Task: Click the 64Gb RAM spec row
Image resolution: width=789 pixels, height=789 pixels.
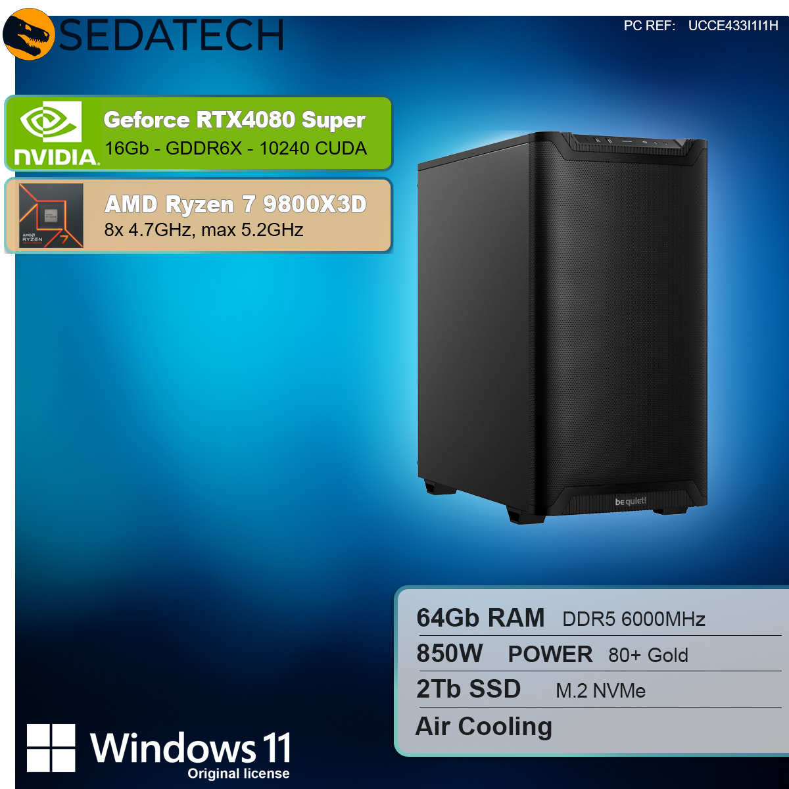Action: 598,618
